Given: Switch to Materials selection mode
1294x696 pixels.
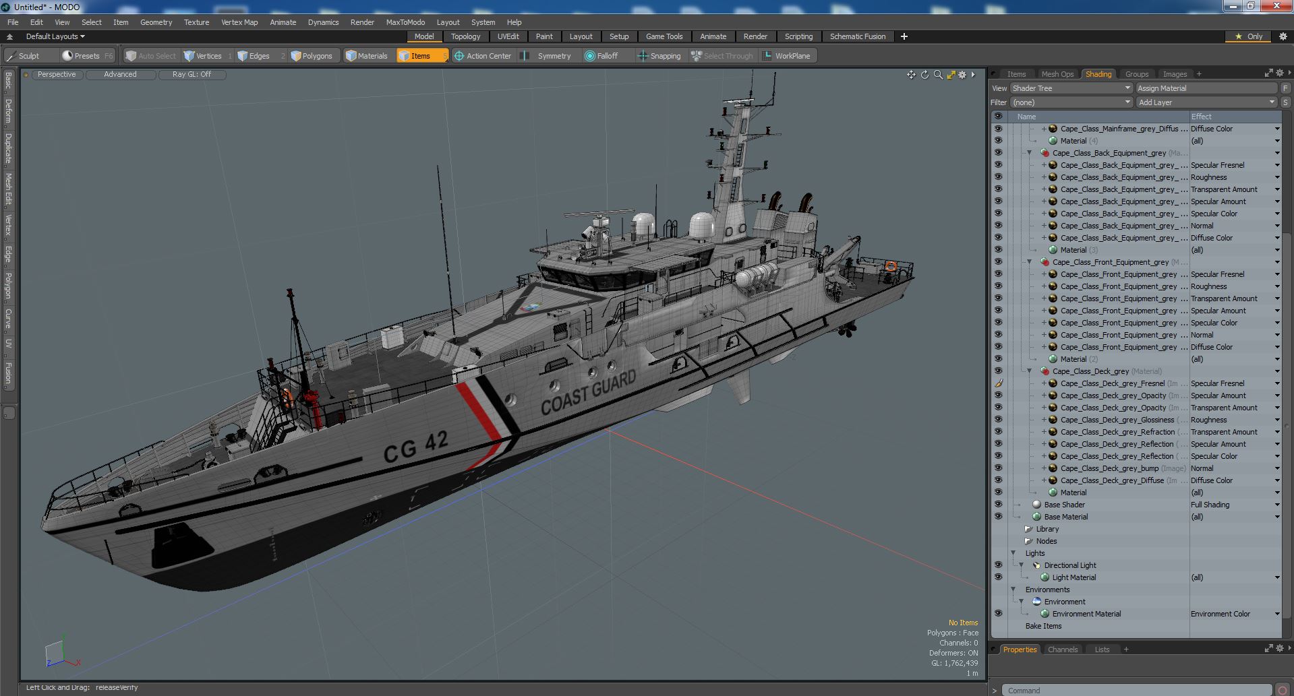Looking at the screenshot, I should pos(367,56).
